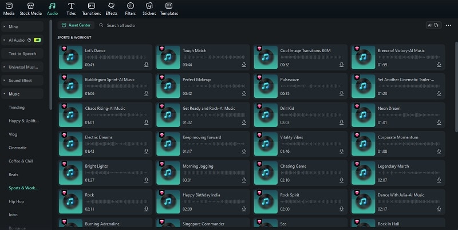Select the Coffee & Chill category
Screen dimensions: 458x230
(21, 161)
